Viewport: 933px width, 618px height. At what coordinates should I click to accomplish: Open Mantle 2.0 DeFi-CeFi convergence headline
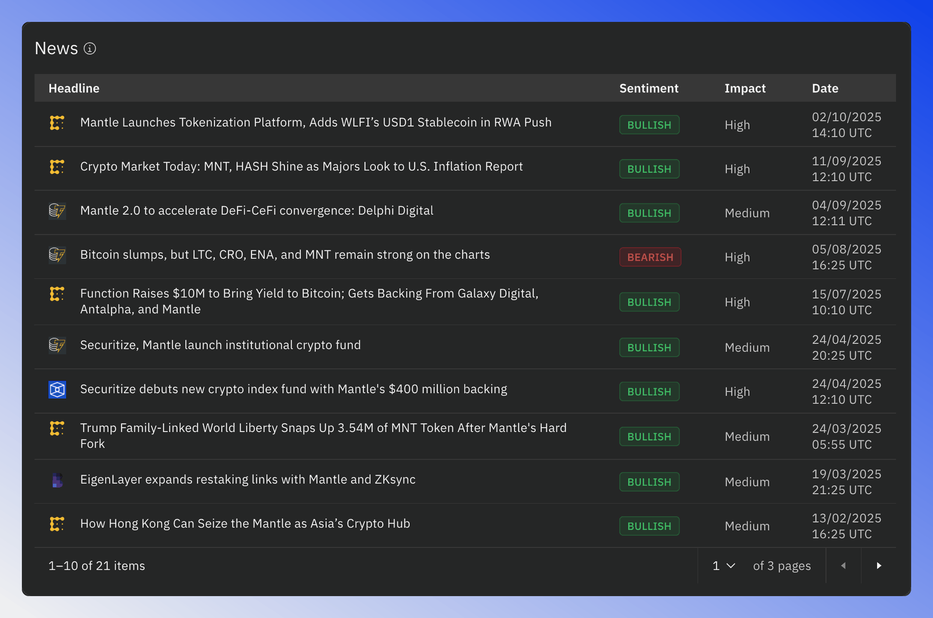tap(257, 210)
